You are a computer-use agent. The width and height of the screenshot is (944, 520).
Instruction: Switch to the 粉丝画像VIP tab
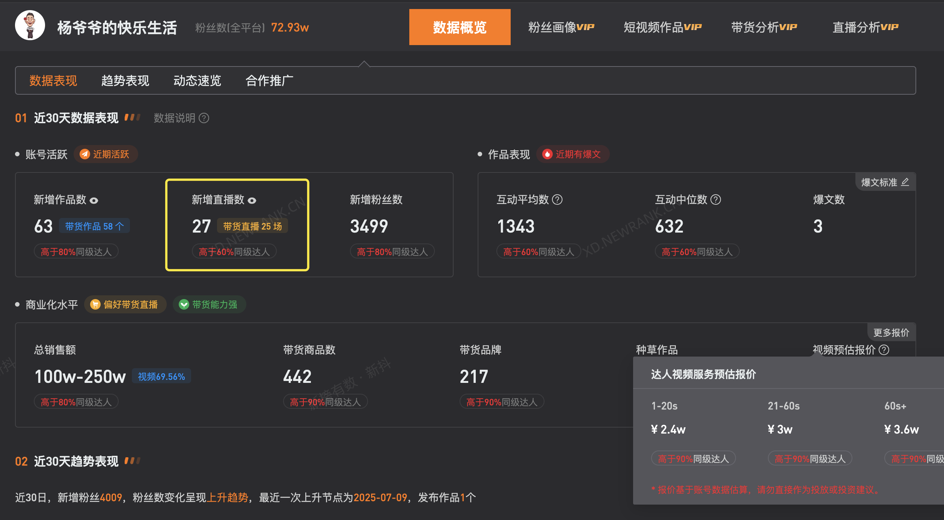pyautogui.click(x=561, y=27)
